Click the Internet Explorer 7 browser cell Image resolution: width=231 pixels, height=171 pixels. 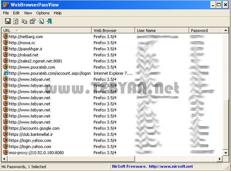[x=113, y=73]
